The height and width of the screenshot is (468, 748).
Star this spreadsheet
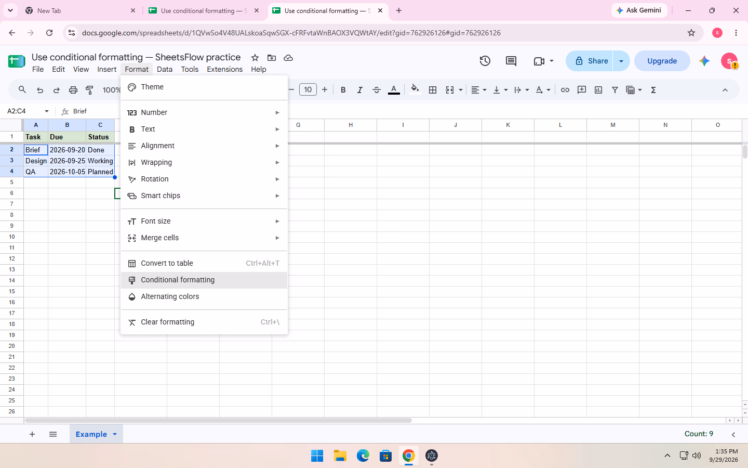(255, 58)
